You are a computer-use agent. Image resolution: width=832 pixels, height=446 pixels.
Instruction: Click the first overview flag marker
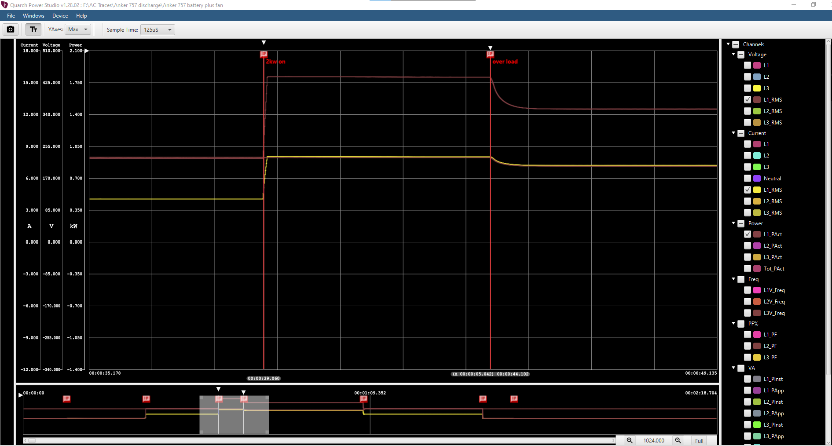pyautogui.click(x=66, y=398)
